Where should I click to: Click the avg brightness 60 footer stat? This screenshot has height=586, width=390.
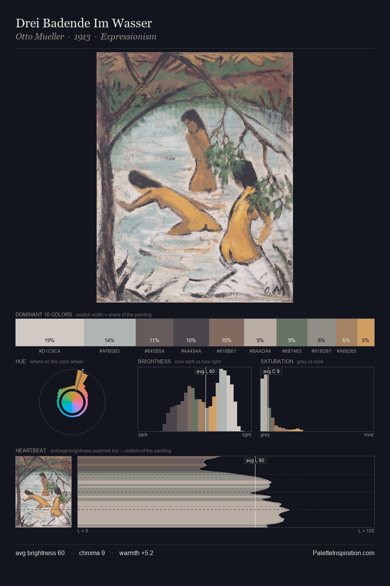tap(40, 553)
